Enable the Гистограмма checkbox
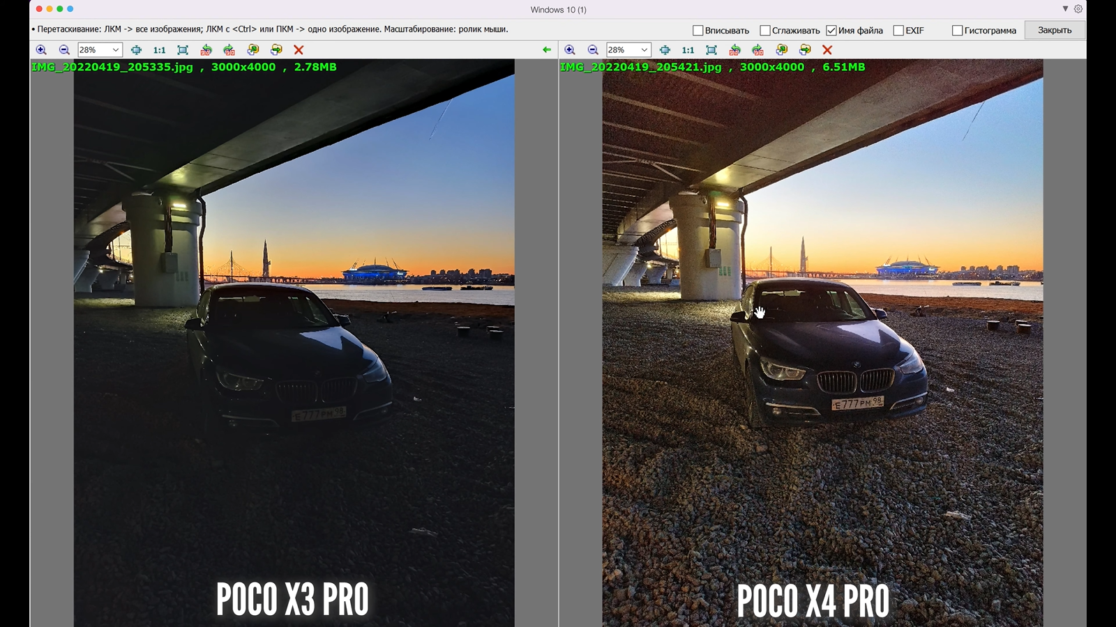 (957, 31)
